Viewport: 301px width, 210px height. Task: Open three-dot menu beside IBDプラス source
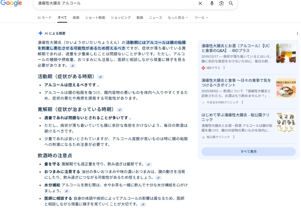[224, 68]
